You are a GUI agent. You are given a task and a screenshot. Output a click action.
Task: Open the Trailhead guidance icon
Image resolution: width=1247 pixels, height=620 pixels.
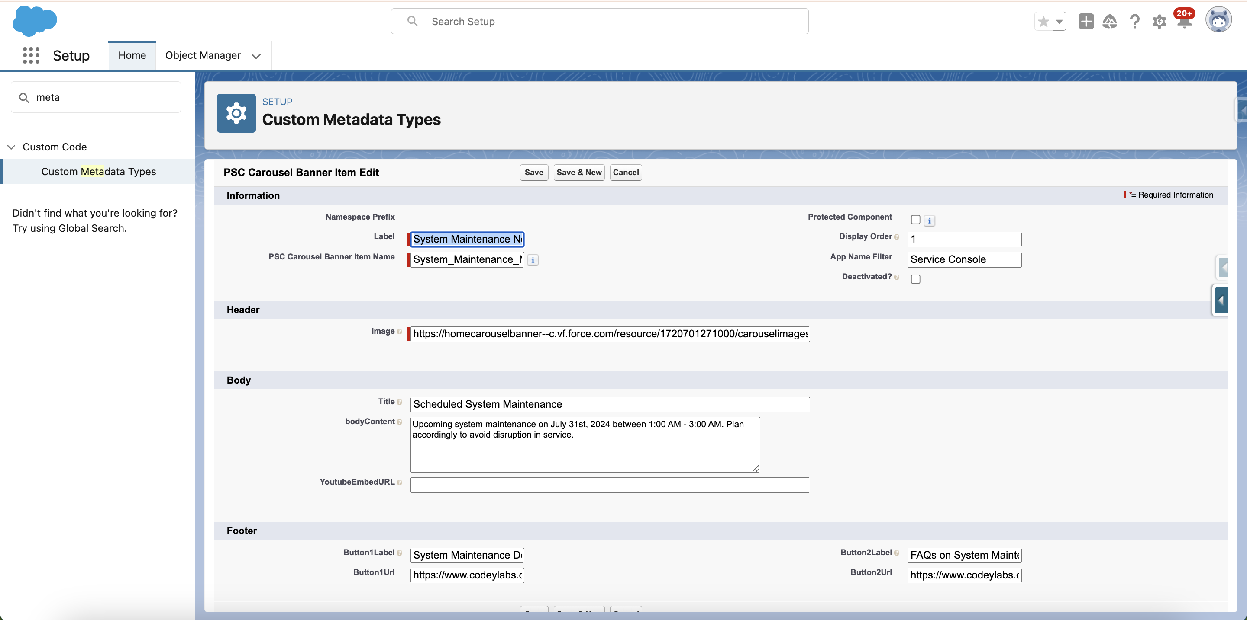1109,21
